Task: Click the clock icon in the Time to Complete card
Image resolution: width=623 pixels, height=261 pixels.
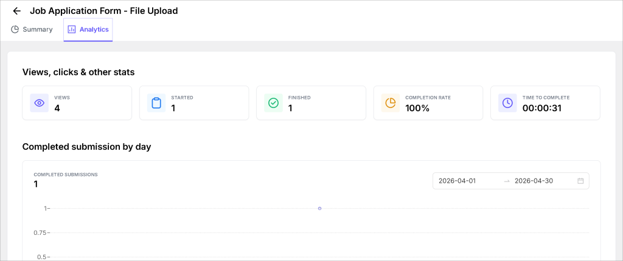Action: pos(507,103)
